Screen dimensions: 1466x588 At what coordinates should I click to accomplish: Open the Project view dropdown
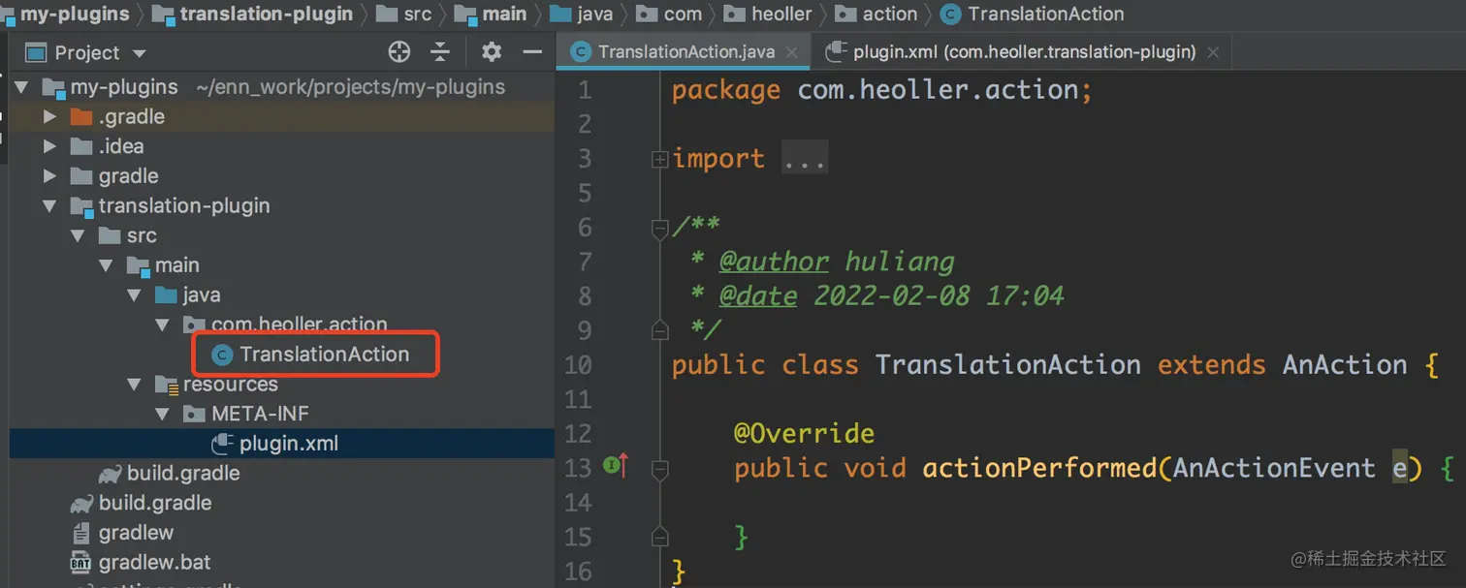(139, 53)
